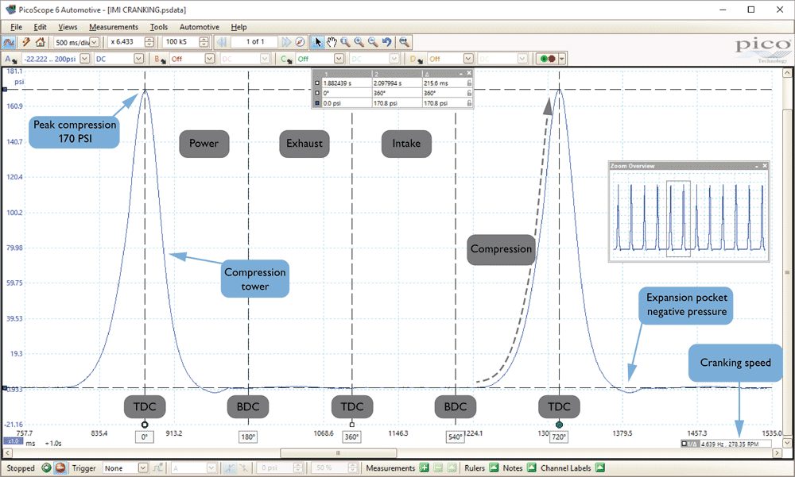The image size is (795, 477).
Task: Minimize the Zoom Overview panel
Action: pyautogui.click(x=757, y=166)
